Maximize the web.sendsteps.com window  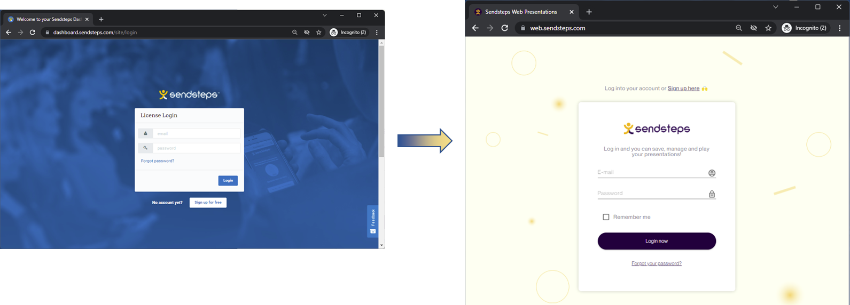tap(817, 7)
